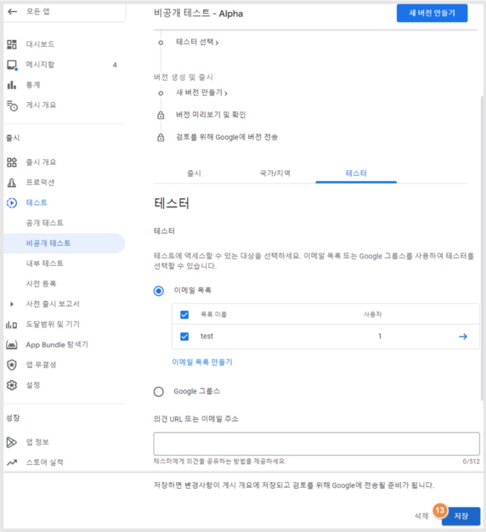Open the App Bundle 탐색기 icon

coord(12,345)
